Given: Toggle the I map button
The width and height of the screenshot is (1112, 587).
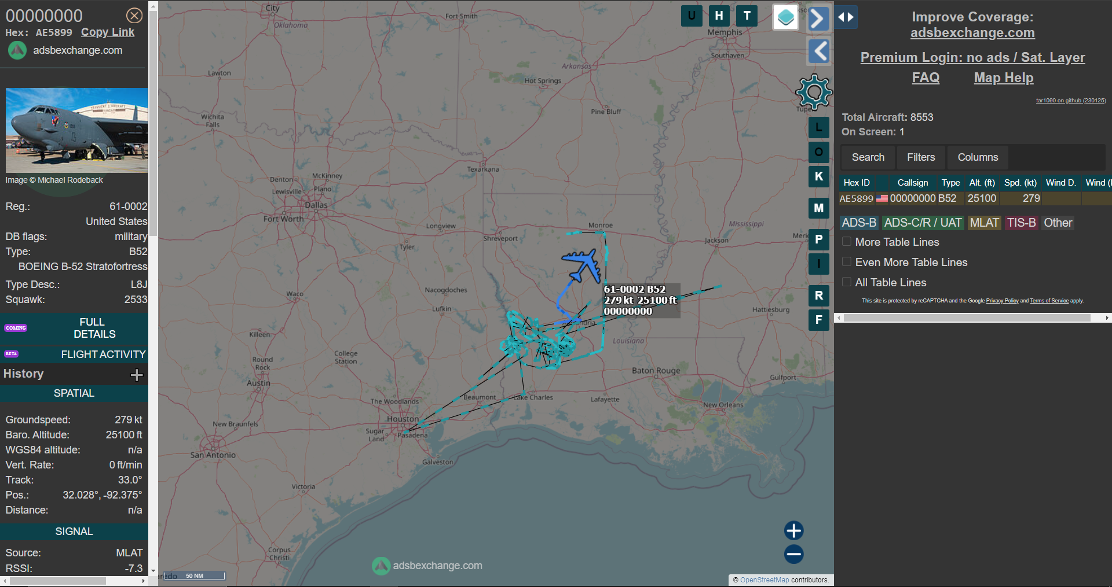Looking at the screenshot, I should [819, 264].
